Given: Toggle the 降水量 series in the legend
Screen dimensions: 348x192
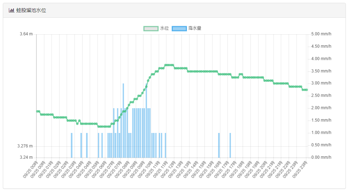Looking at the screenshot, I should pyautogui.click(x=195, y=28).
